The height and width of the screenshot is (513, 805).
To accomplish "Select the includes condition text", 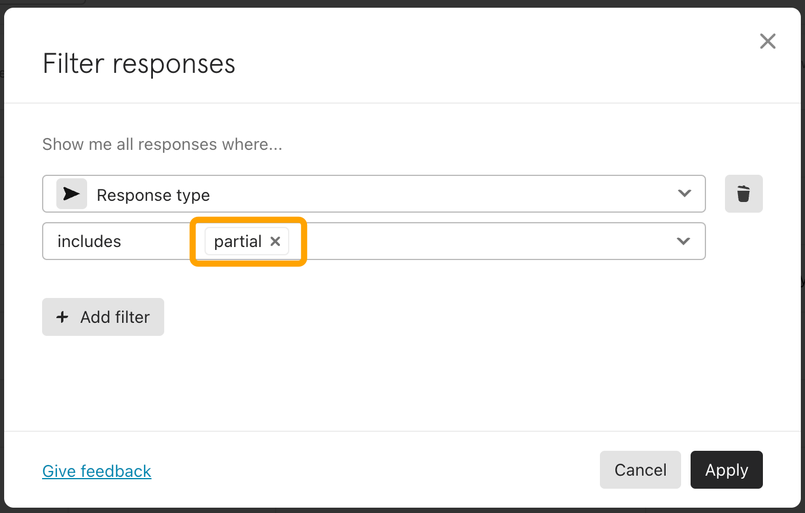I will [90, 241].
